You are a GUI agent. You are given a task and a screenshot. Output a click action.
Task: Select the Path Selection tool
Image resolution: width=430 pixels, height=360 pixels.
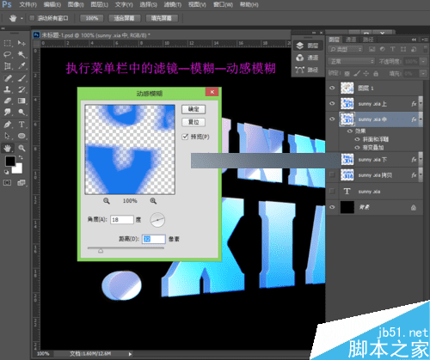click(x=8, y=136)
